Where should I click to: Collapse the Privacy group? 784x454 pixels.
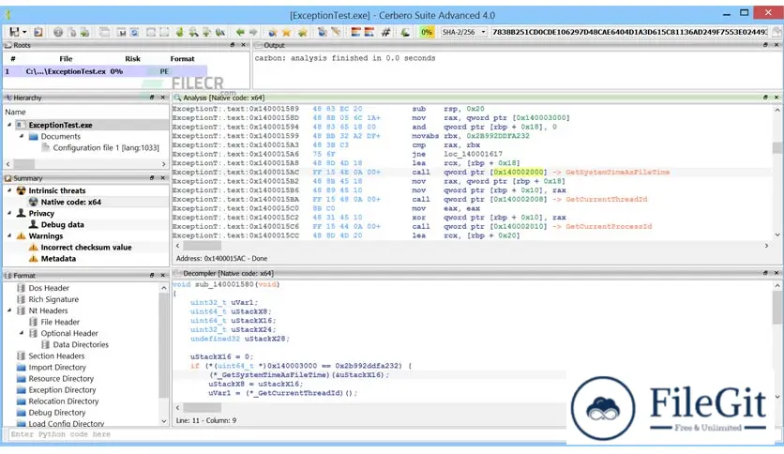pos(9,213)
